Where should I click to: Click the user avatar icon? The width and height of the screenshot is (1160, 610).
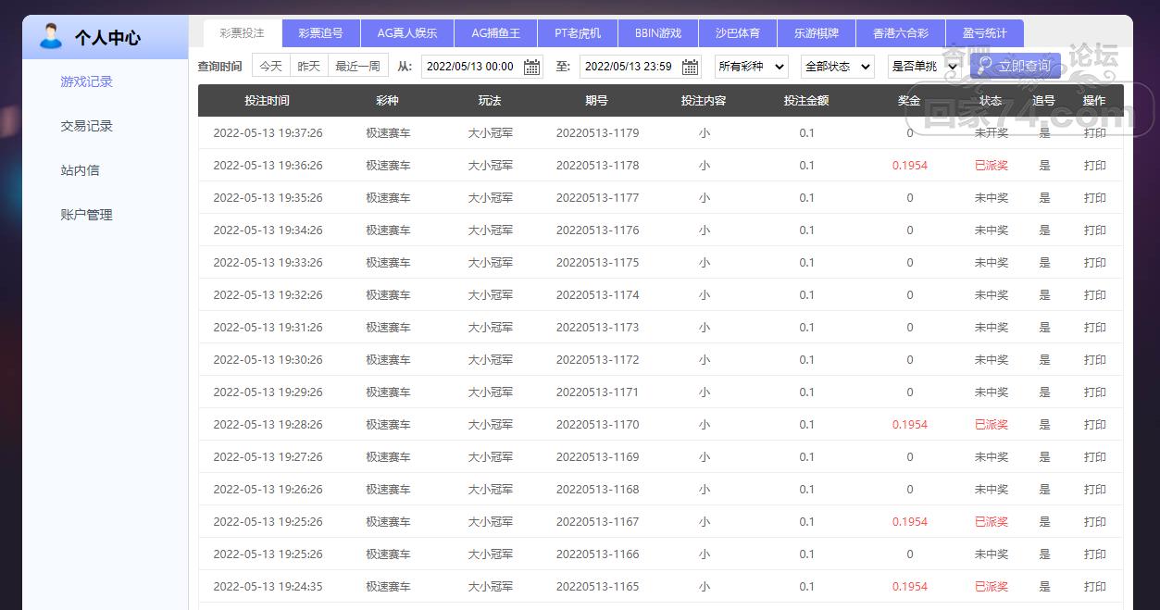pos(51,37)
